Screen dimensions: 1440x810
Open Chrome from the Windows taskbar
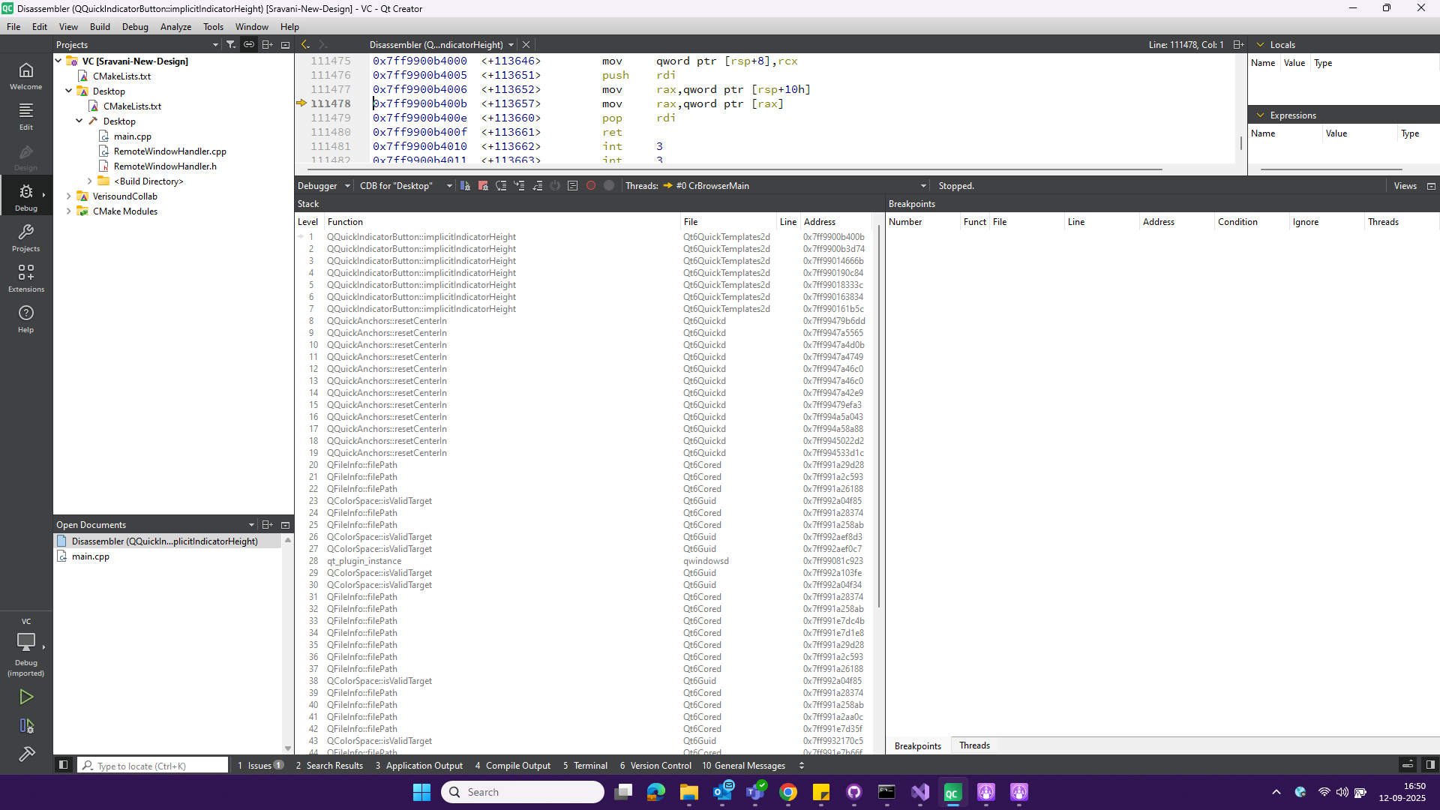[787, 792]
